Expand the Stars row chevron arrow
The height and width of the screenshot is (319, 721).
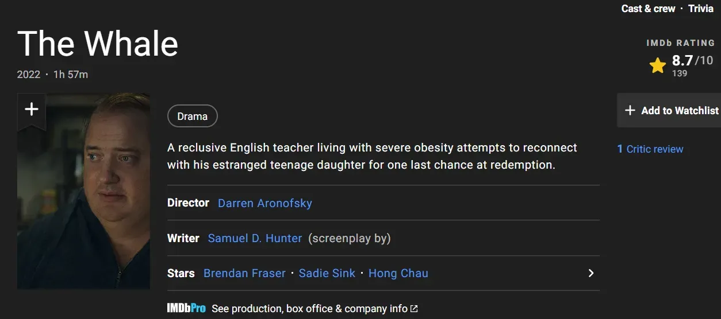click(590, 273)
